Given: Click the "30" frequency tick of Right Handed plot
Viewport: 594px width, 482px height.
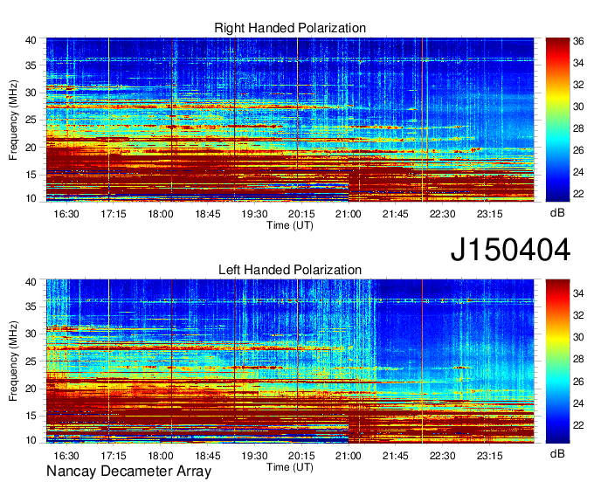Looking at the screenshot, I should click(x=31, y=93).
